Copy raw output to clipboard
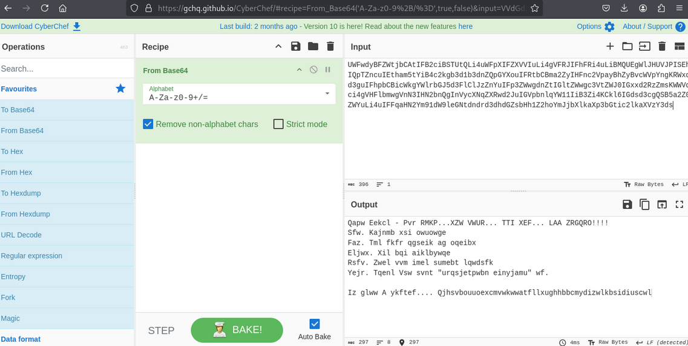Viewport: 688px width, 346px height. tap(644, 205)
